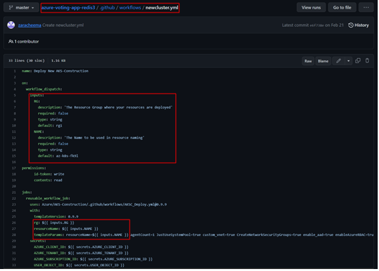The image size is (379, 271).
Task: Click 'name: Deploy New AKS-Construction' line
Action: pos(55,71)
